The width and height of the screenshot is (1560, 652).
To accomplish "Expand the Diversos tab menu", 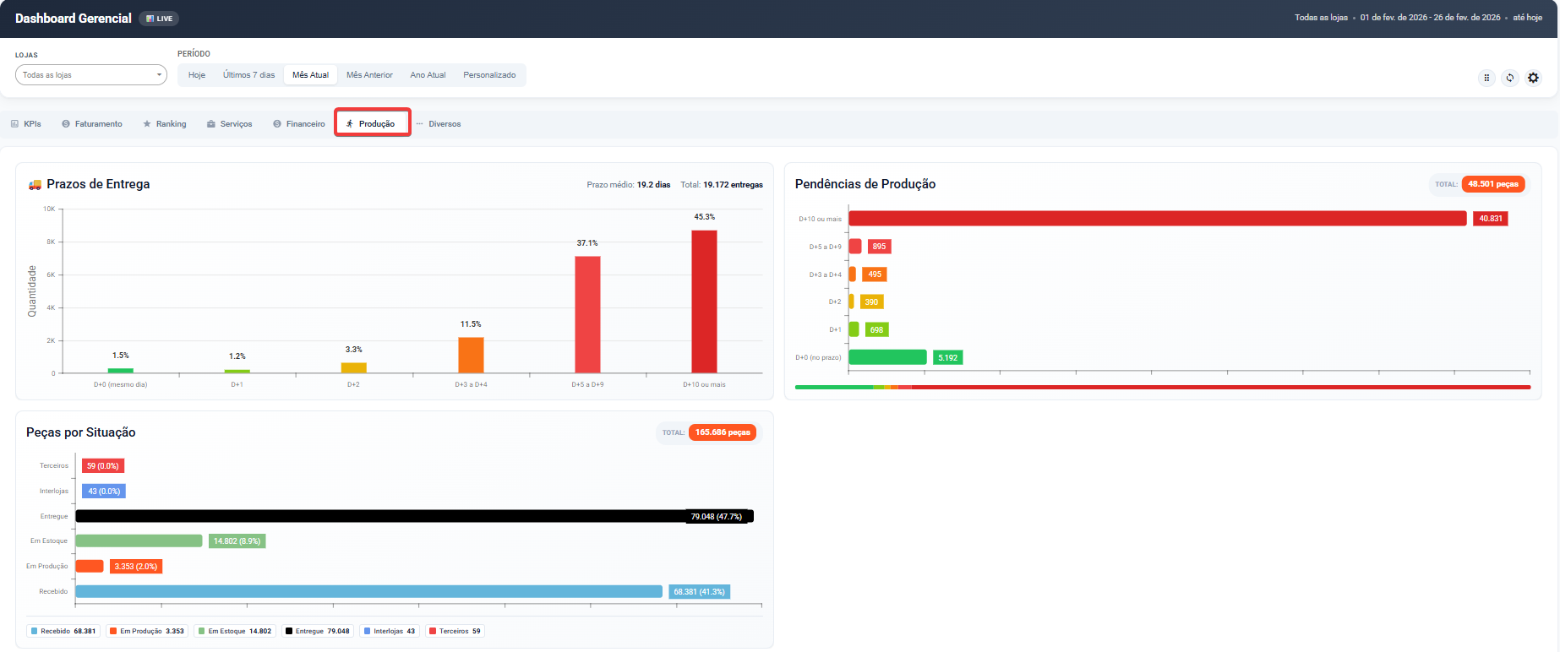I will coord(439,124).
